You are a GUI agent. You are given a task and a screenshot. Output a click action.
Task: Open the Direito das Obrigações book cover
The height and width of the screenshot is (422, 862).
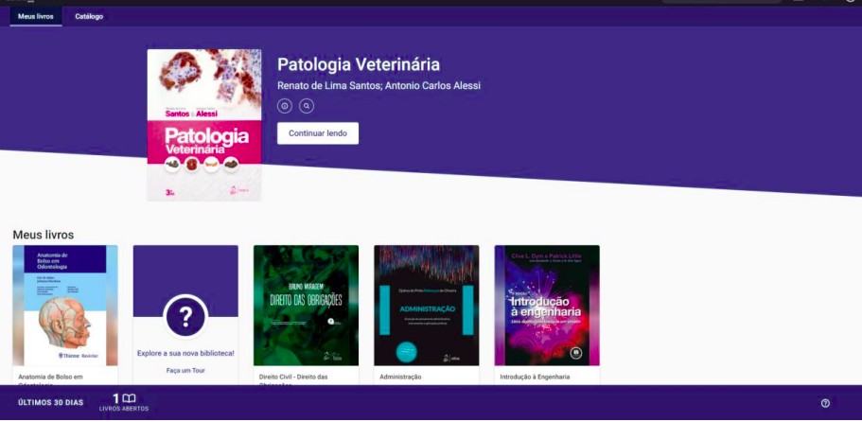point(307,306)
